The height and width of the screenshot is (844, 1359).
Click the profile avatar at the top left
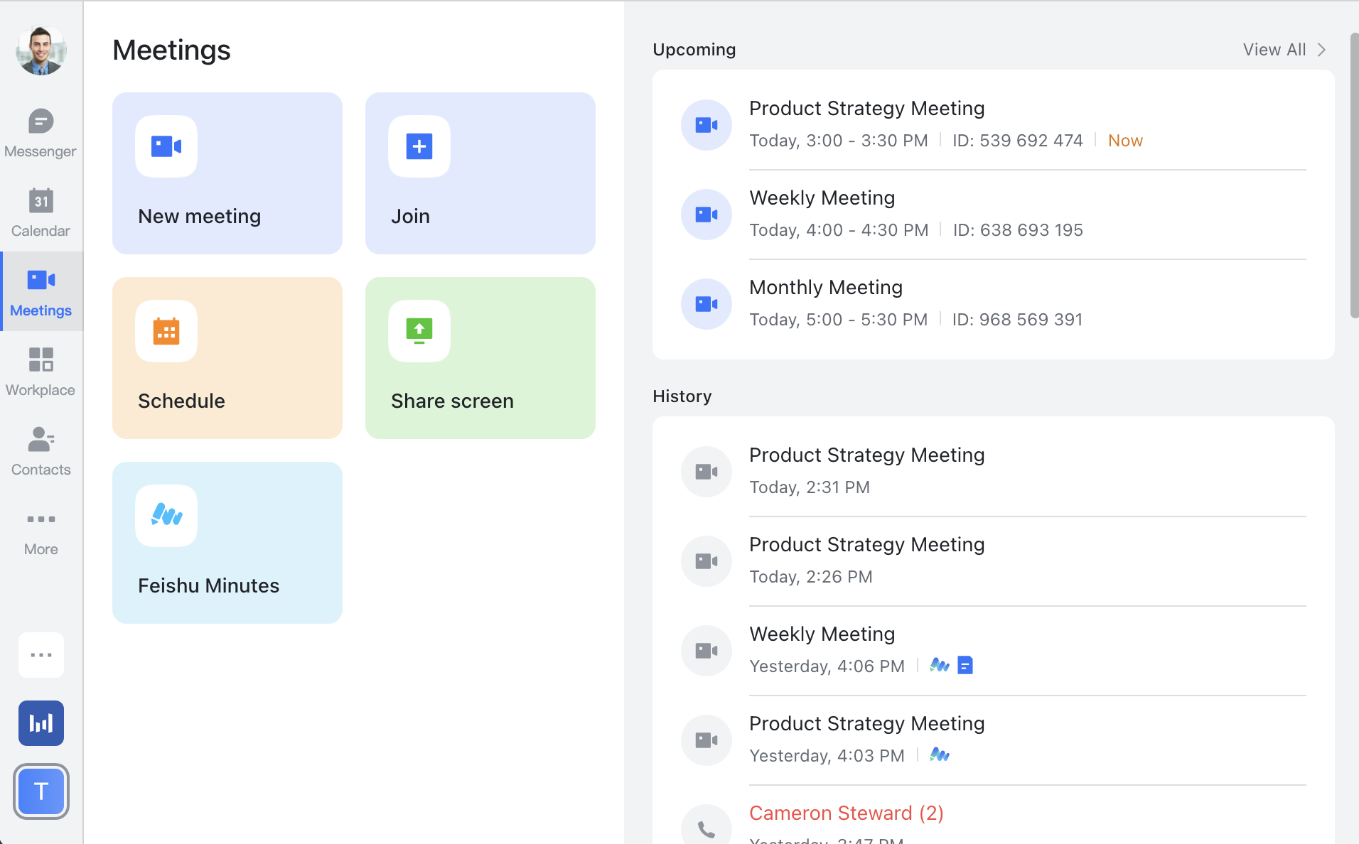pos(41,50)
